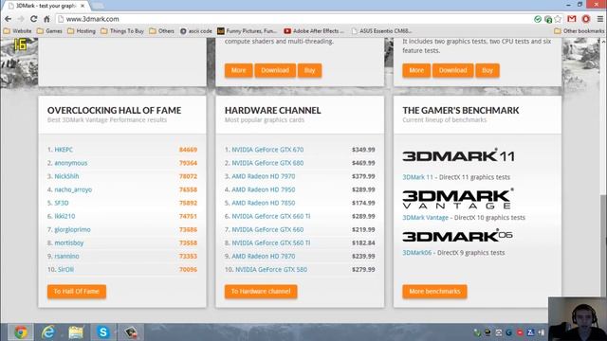This screenshot has height=341, width=607.
Task: Click the $349.99 price for GTX 670
Action: [x=363, y=150]
